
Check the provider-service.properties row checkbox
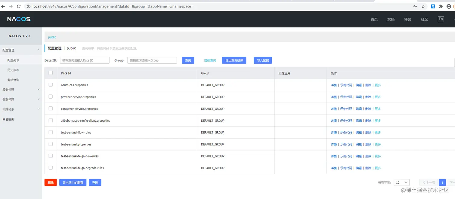pos(51,97)
